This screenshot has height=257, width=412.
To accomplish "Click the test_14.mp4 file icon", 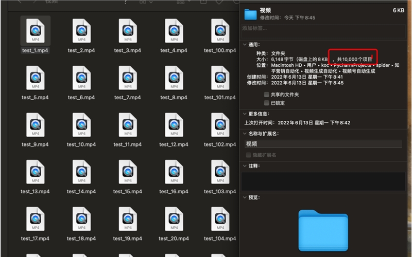I will point(81,172).
